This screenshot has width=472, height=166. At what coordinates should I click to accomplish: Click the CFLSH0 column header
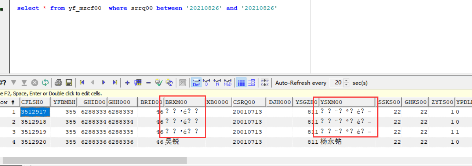[x=35, y=102]
